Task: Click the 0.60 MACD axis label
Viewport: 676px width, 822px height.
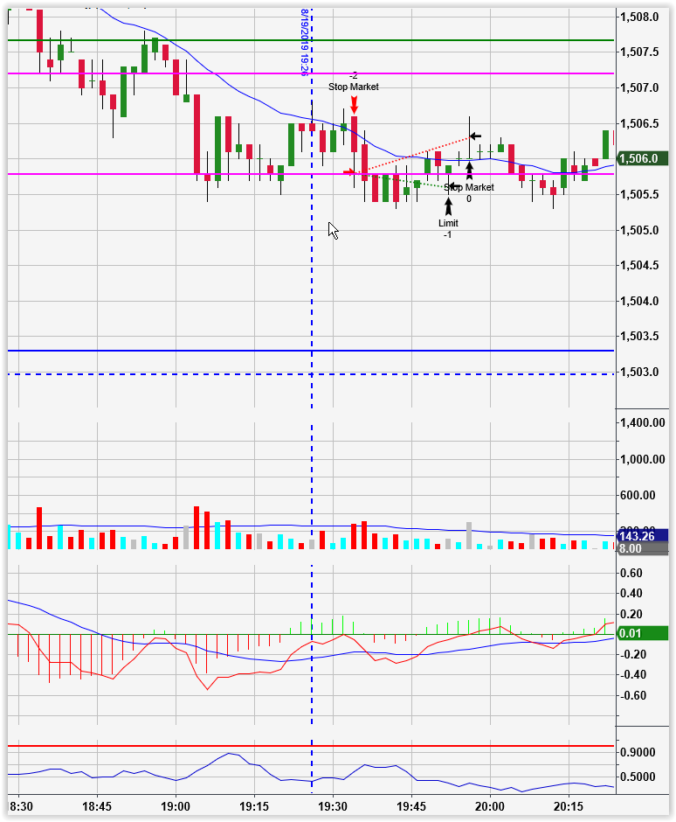Action: (x=631, y=573)
